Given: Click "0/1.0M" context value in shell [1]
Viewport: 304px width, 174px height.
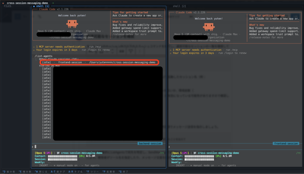Looking at the screenshot, I should [91, 156].
